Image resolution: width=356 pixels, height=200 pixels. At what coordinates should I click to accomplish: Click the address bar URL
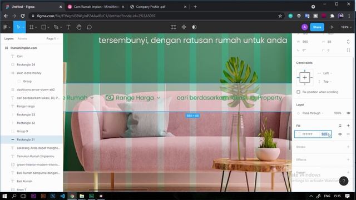(96, 16)
